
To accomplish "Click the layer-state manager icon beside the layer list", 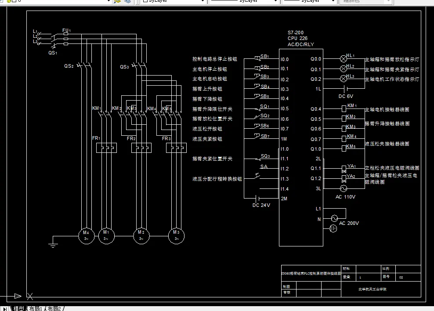I will (x=118, y=1).
